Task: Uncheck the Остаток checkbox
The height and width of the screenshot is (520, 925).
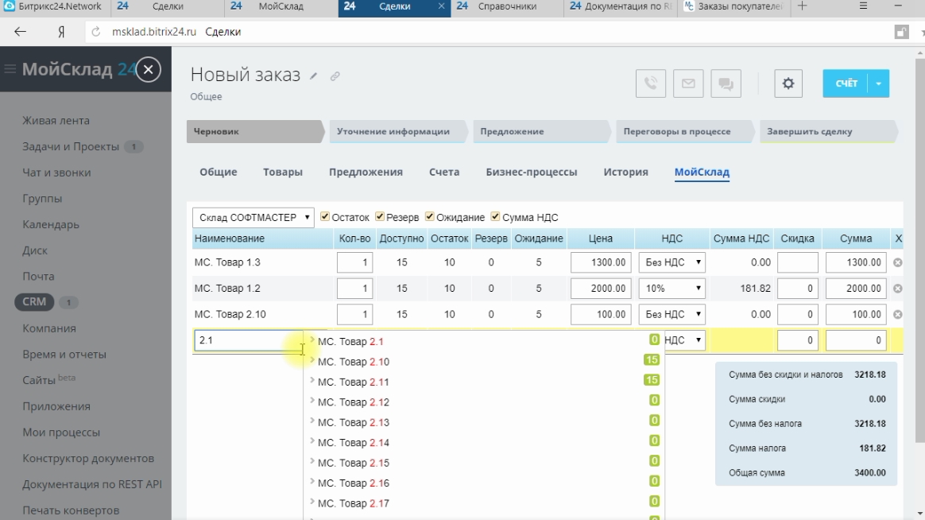Action: [325, 216]
